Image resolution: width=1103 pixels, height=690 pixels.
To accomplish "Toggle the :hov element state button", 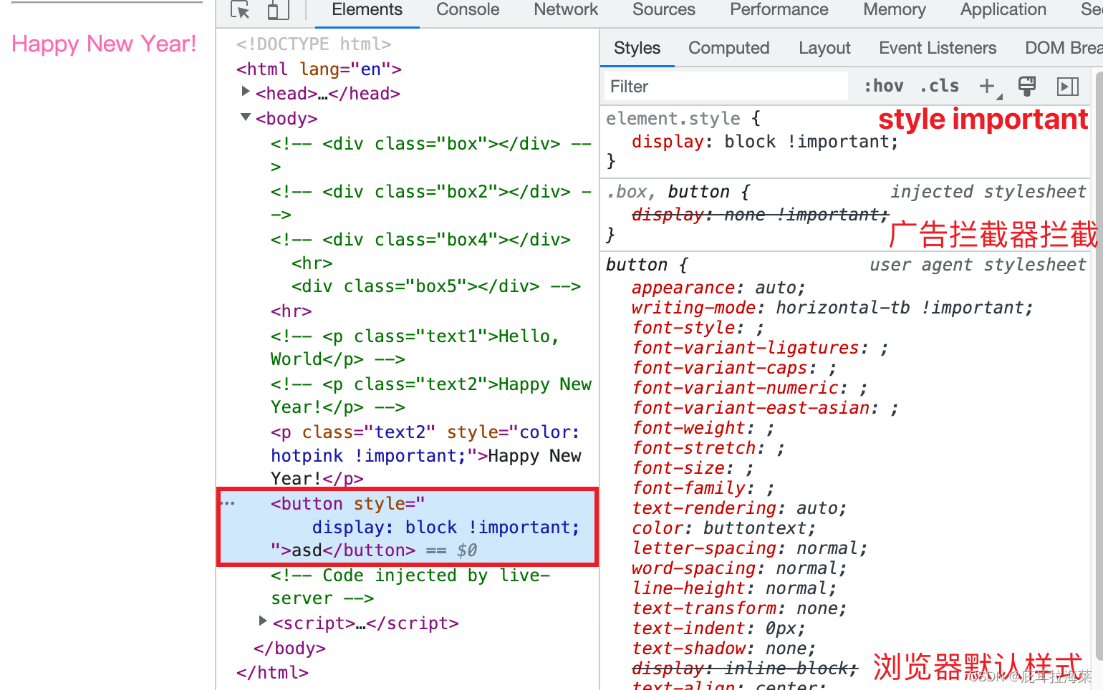I will [x=883, y=87].
